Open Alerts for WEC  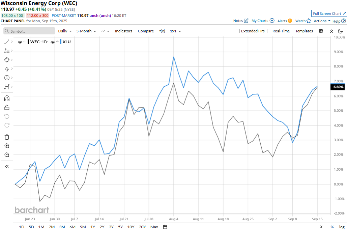pos(285,21)
